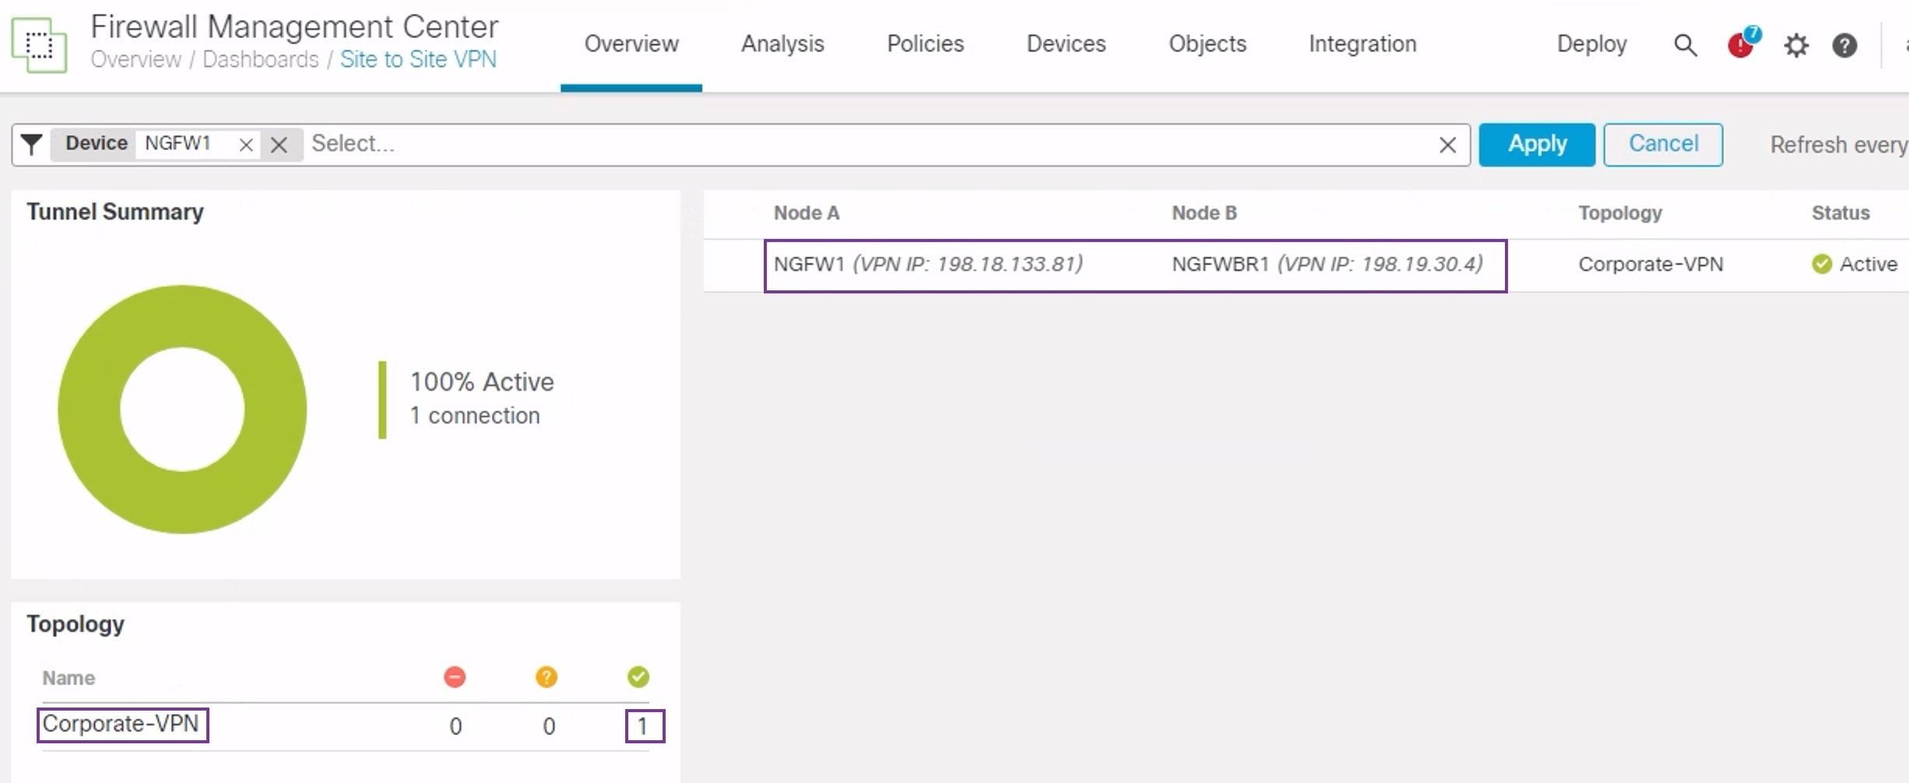Open the search panel
This screenshot has height=783, width=1909.
click(1685, 45)
